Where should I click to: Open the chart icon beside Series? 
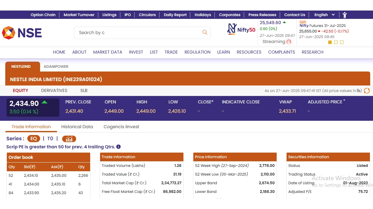tap(69, 139)
